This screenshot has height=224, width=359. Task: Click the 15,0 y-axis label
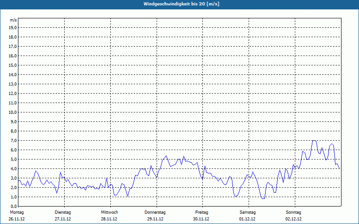click(13, 65)
